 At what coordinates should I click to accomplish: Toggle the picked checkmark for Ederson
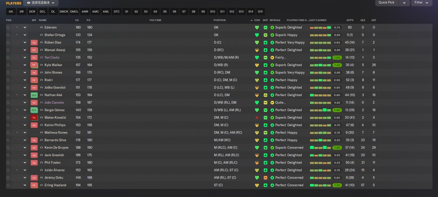(8, 28)
